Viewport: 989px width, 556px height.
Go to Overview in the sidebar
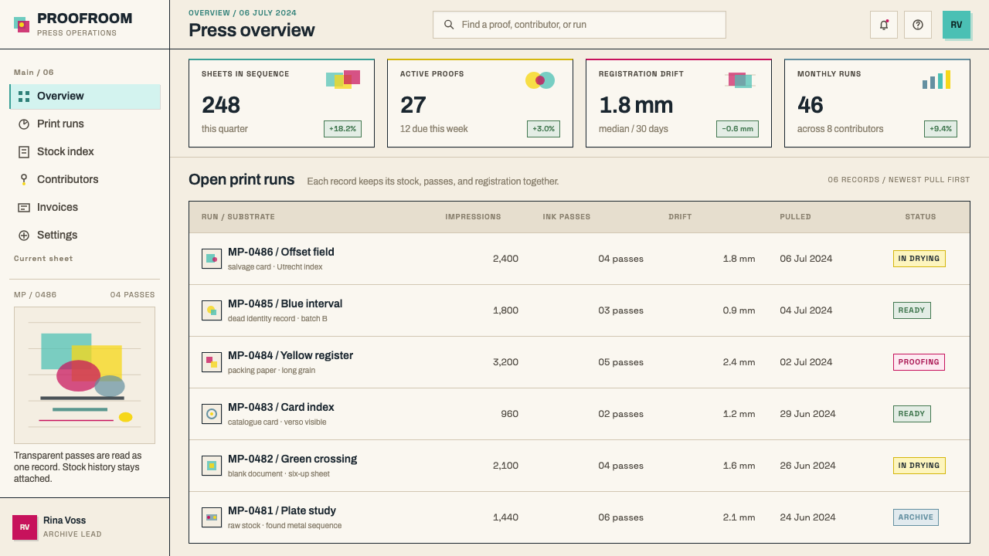(x=85, y=97)
